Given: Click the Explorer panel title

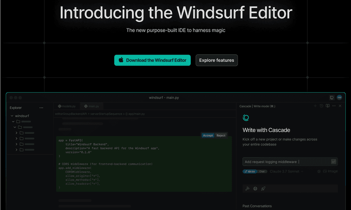Looking at the screenshot, I should pyautogui.click(x=15, y=108).
